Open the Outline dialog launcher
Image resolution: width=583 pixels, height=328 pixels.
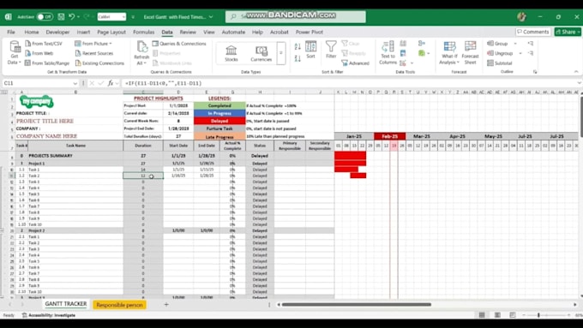coord(535,72)
